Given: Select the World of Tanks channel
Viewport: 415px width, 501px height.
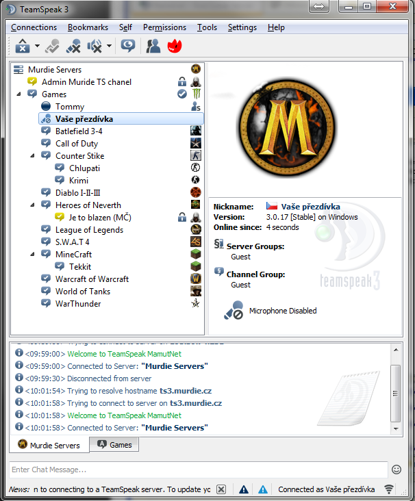Looking at the screenshot, I should pos(82,292).
